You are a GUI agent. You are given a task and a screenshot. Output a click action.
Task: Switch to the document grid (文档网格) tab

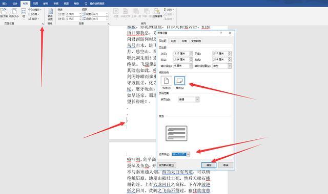196,41
